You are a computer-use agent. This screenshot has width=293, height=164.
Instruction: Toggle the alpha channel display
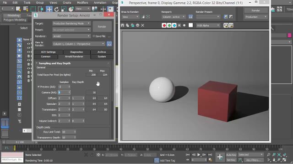coord(179,26)
